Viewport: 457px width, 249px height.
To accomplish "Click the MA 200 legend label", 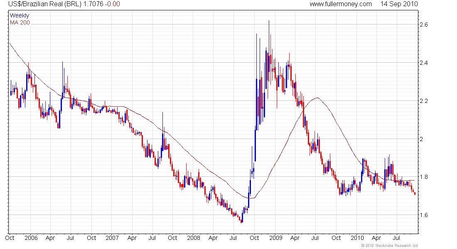I will [x=20, y=23].
